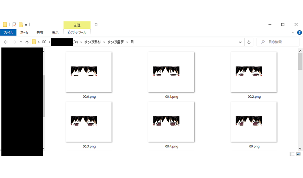The height and width of the screenshot is (178, 303).
Task: Switch to details view icon
Action: coord(292,154)
